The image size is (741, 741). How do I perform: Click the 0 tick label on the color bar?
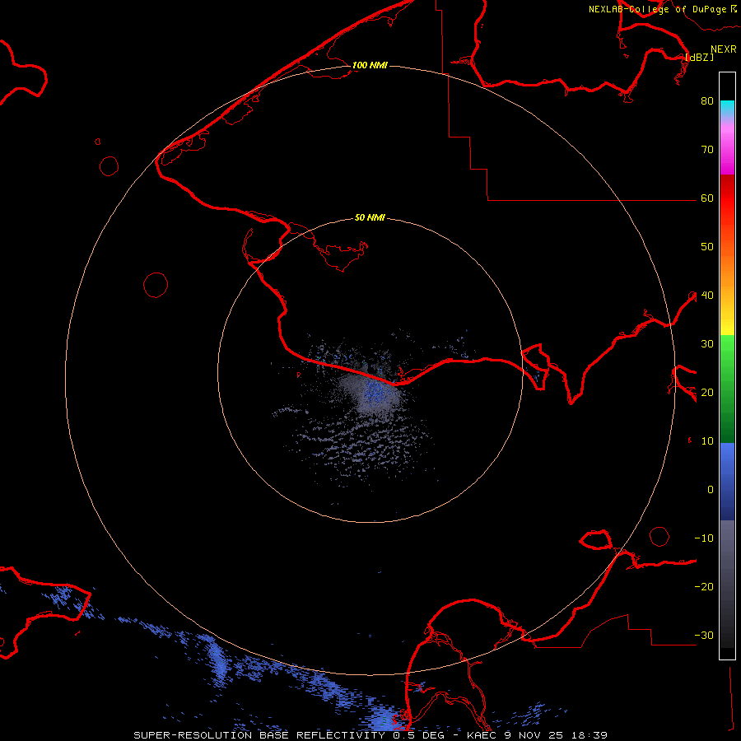[711, 490]
